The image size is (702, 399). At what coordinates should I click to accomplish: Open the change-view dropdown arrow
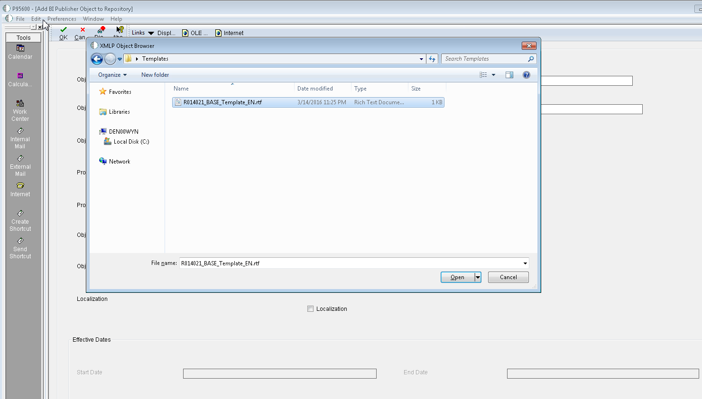pyautogui.click(x=493, y=74)
